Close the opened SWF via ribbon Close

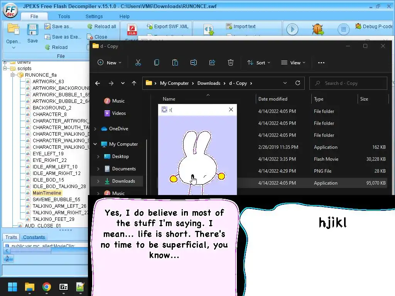point(97,37)
